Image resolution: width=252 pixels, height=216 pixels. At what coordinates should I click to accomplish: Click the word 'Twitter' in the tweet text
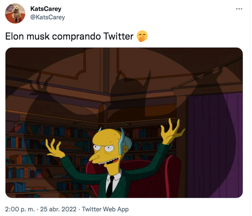click(118, 36)
